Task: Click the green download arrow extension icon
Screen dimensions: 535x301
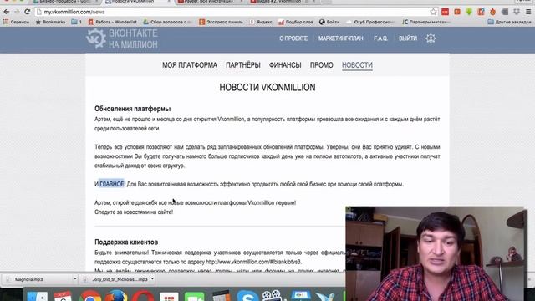Action: click(x=469, y=12)
